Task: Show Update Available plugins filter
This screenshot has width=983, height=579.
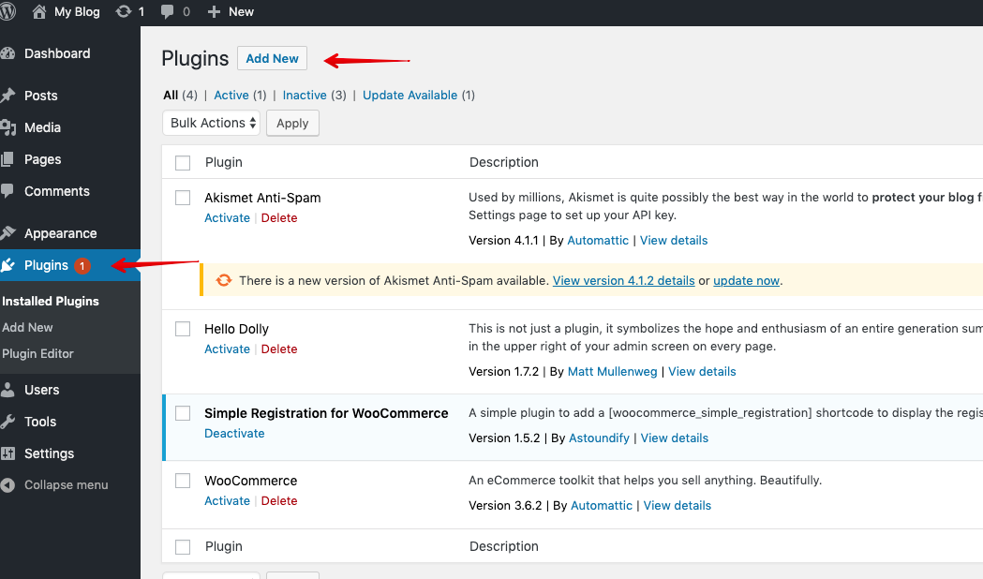Action: (410, 95)
